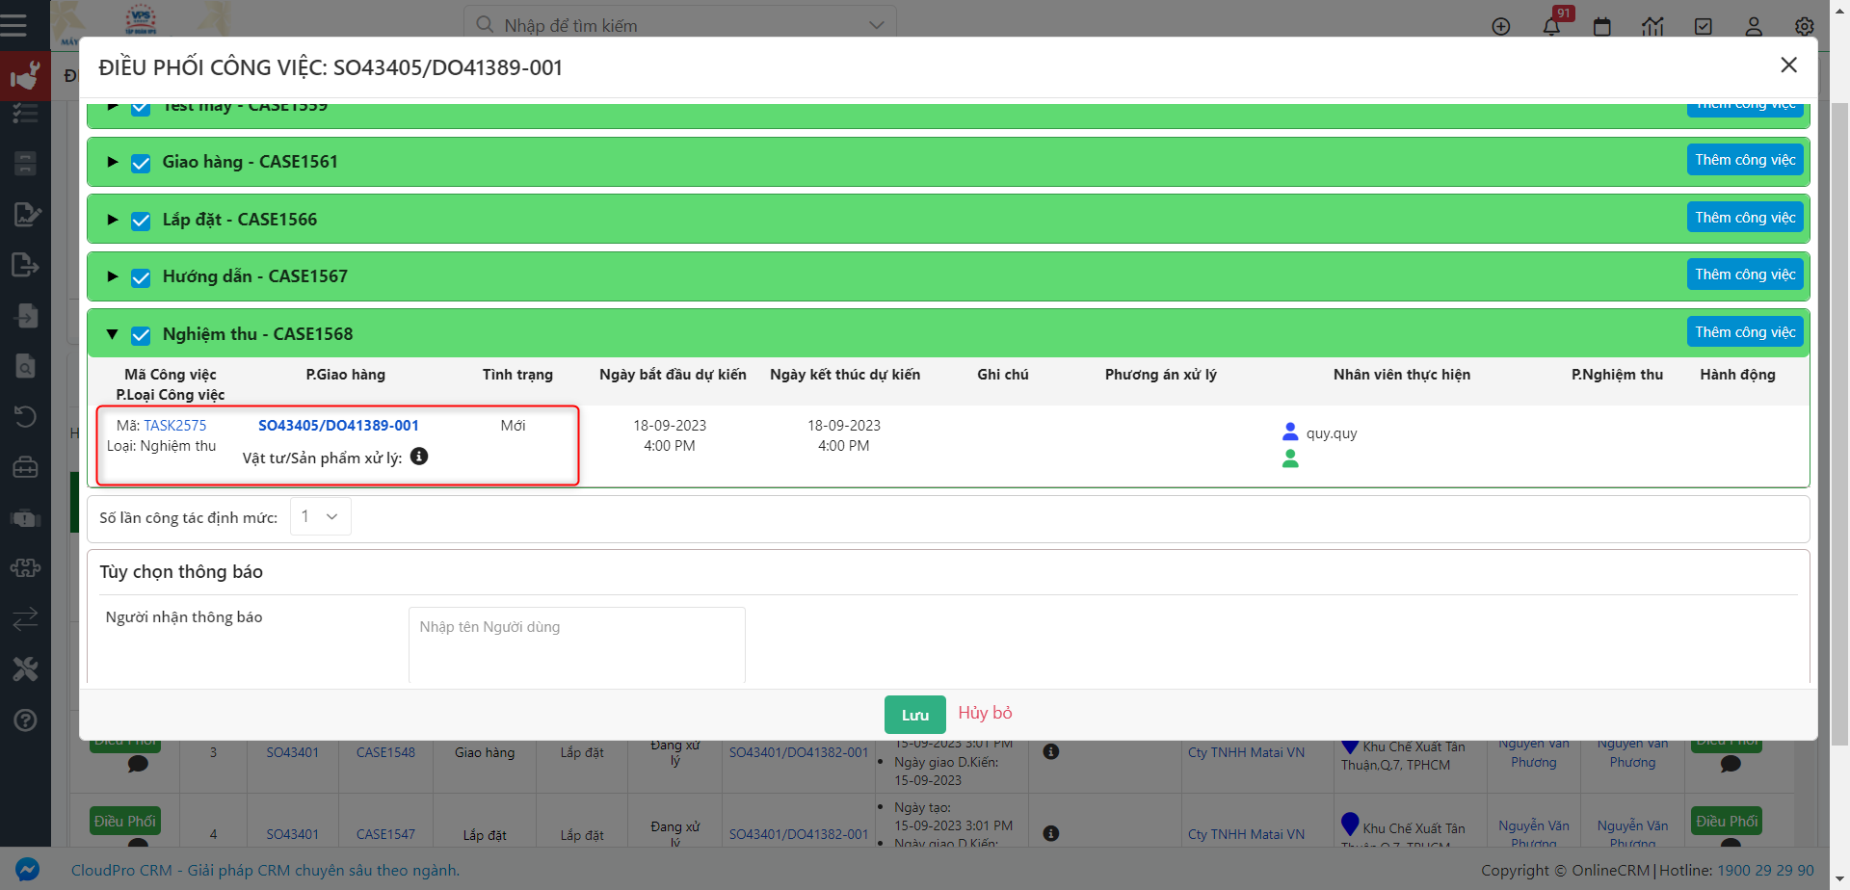Select the export file icon in the sidebar

click(25, 264)
